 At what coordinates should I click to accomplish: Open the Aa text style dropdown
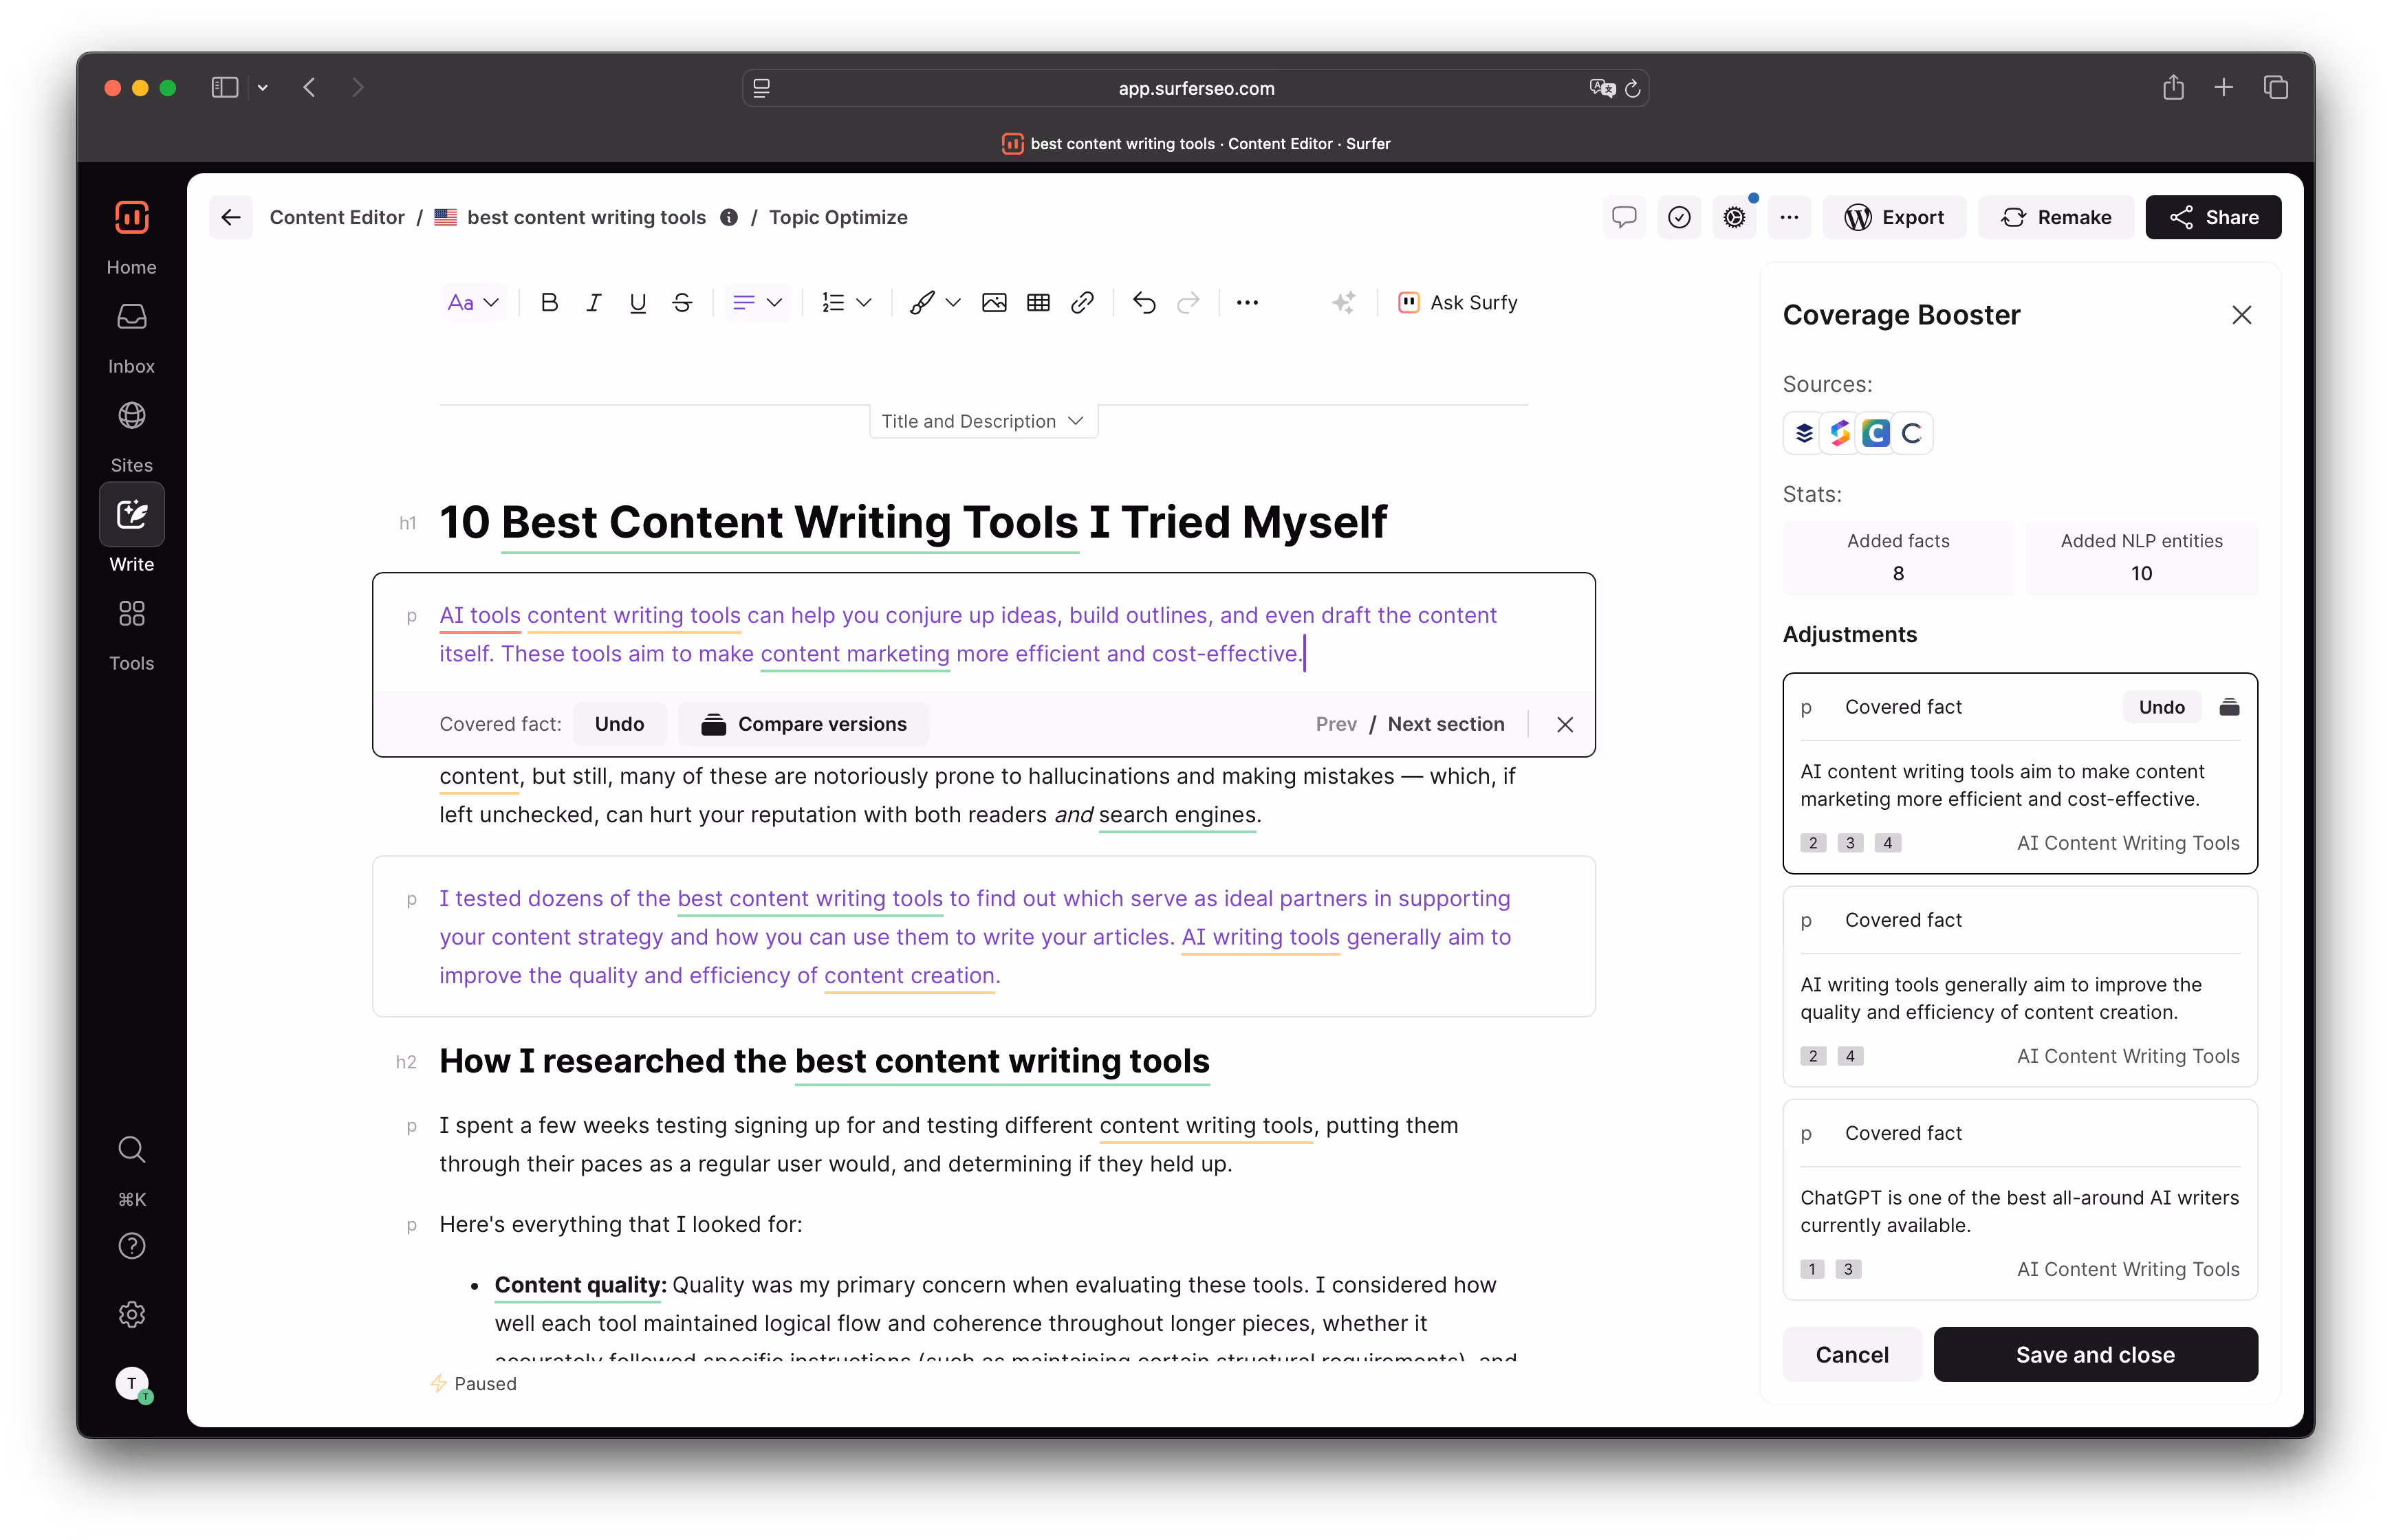pyautogui.click(x=472, y=303)
